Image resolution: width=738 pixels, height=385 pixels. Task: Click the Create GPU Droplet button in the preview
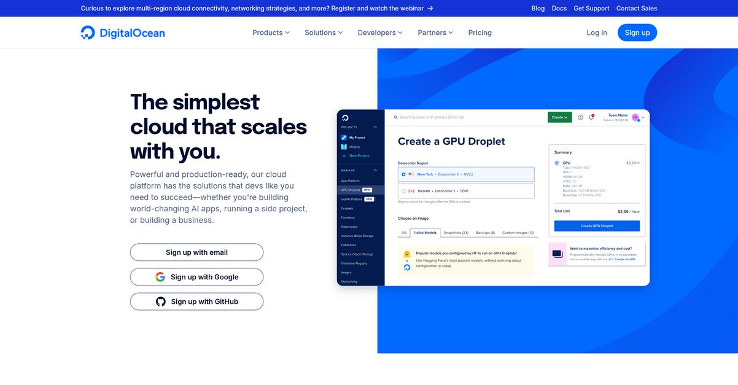click(597, 226)
